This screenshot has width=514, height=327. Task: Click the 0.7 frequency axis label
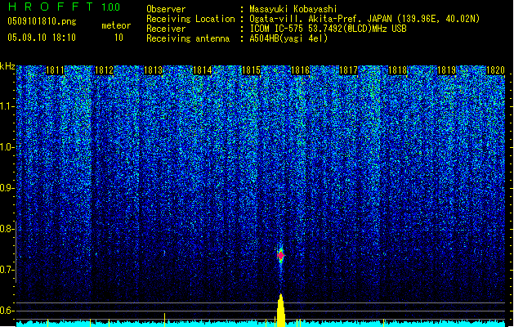8,270
